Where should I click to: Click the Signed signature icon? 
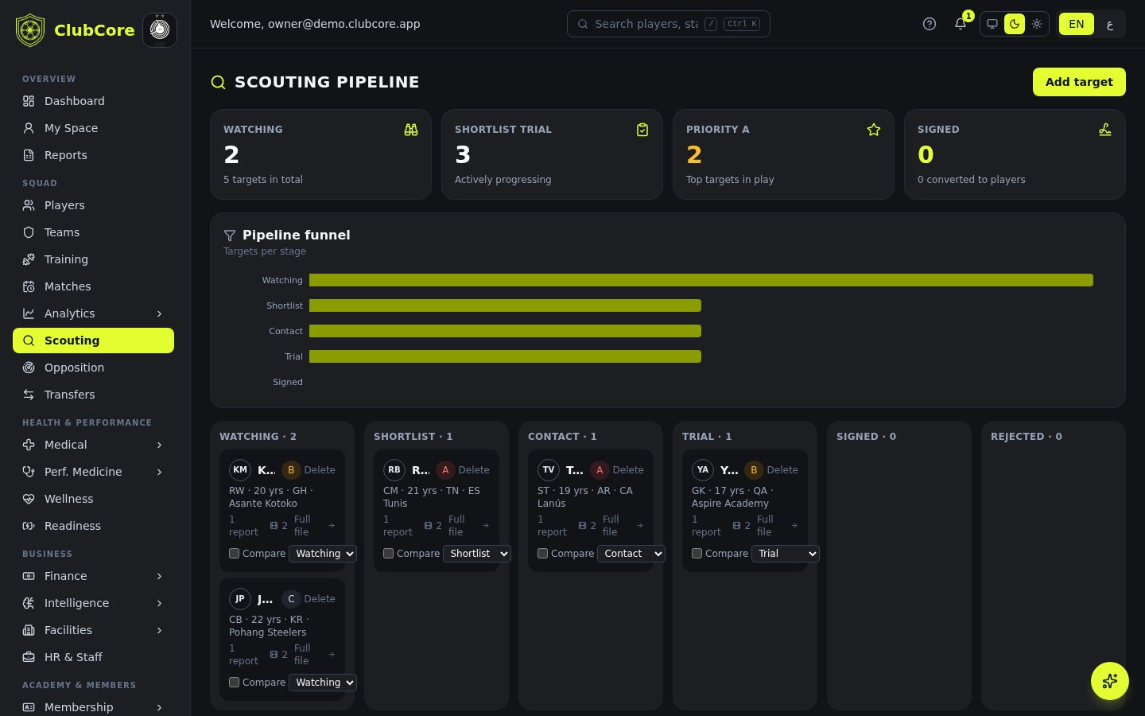1105,130
